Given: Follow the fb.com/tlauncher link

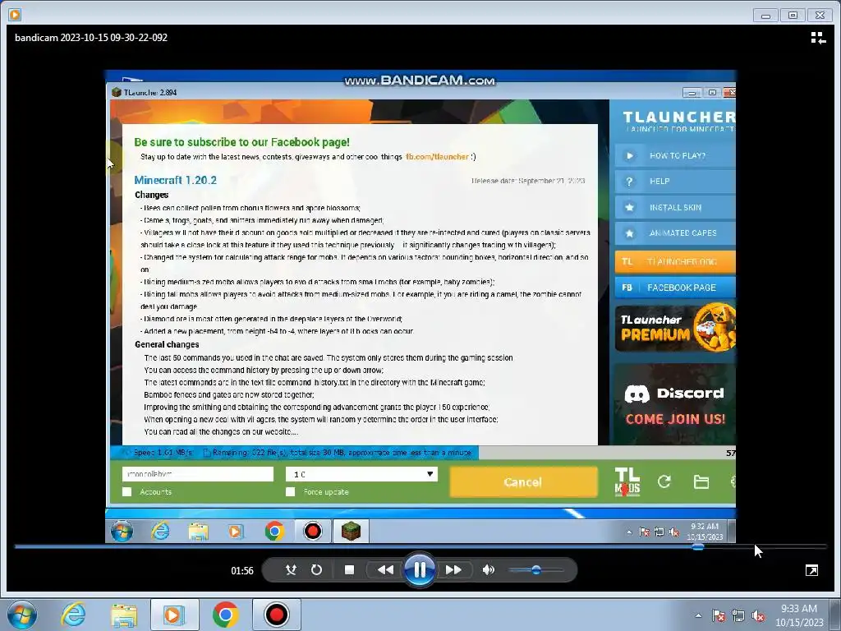Looking at the screenshot, I should point(437,157).
